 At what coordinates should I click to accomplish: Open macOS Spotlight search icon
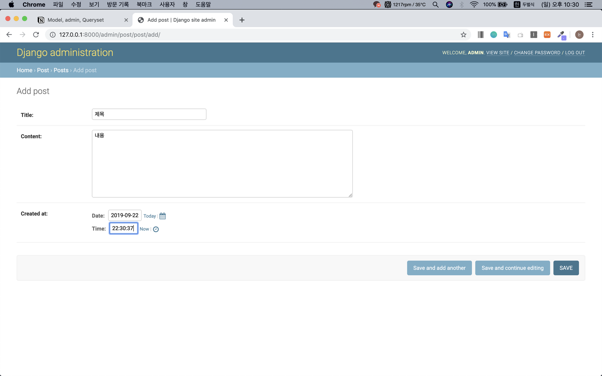tap(435, 5)
